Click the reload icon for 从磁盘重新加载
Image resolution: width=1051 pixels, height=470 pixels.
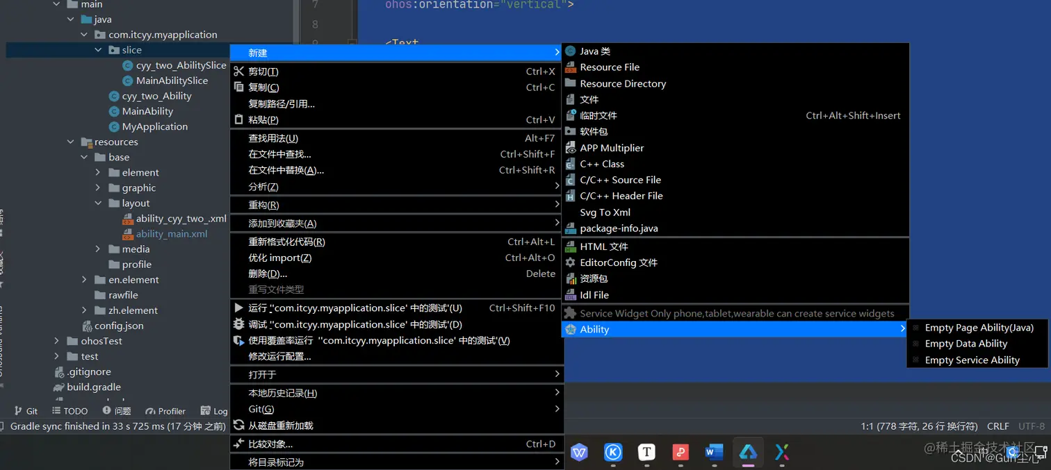pos(238,425)
